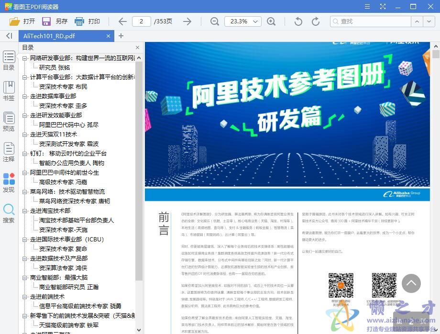Click the 另存 save-as icon

click(46, 21)
